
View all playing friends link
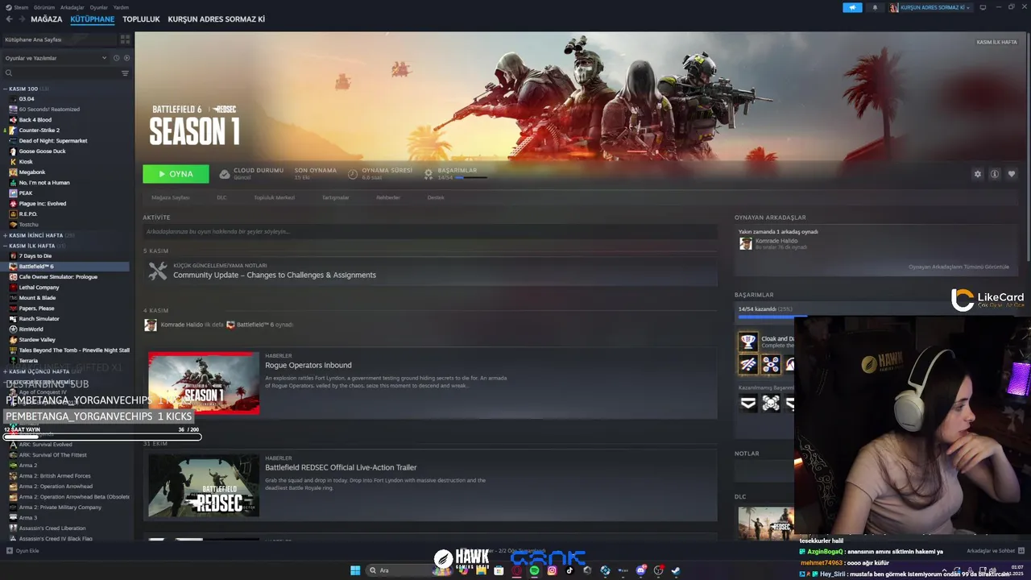coord(959,267)
